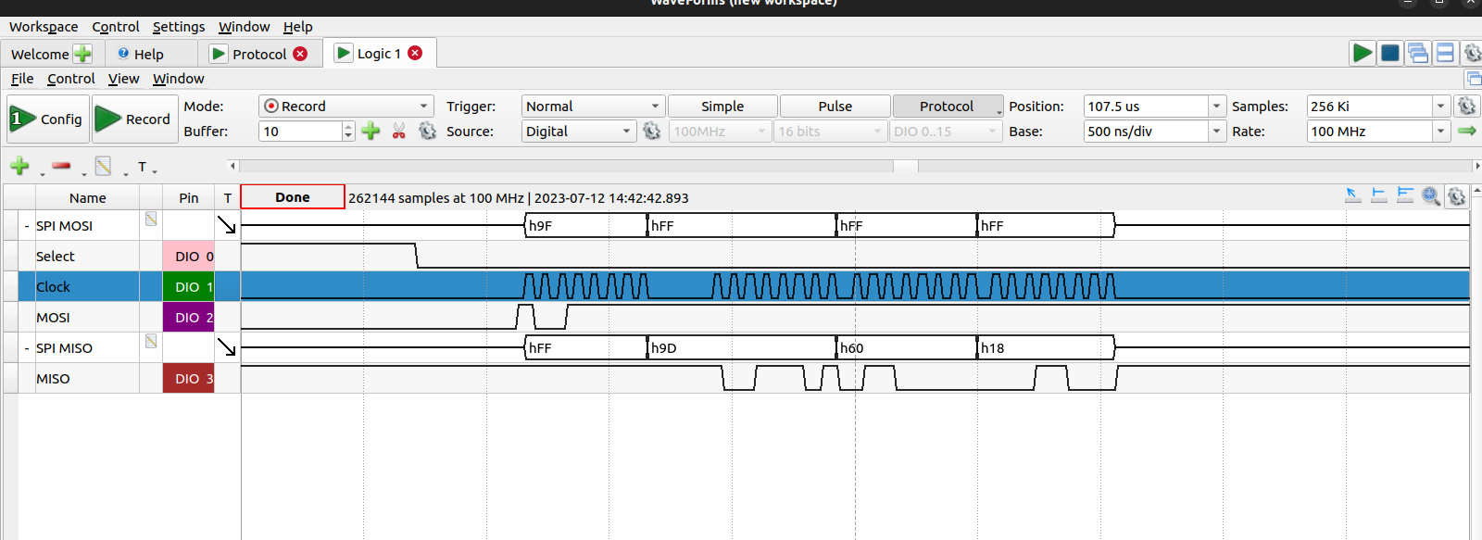The height and width of the screenshot is (540, 1482).
Task: Click the purple DIO 2 pin swatch
Action: point(189,317)
